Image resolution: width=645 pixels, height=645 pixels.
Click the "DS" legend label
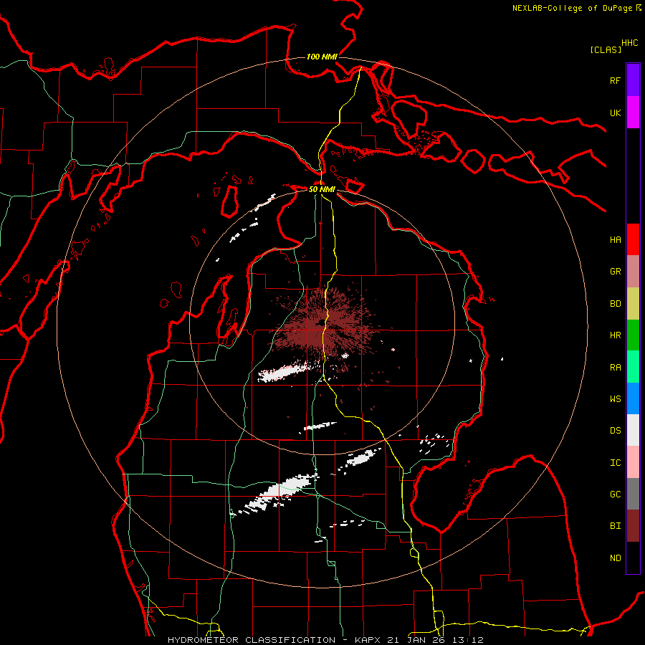(x=615, y=430)
